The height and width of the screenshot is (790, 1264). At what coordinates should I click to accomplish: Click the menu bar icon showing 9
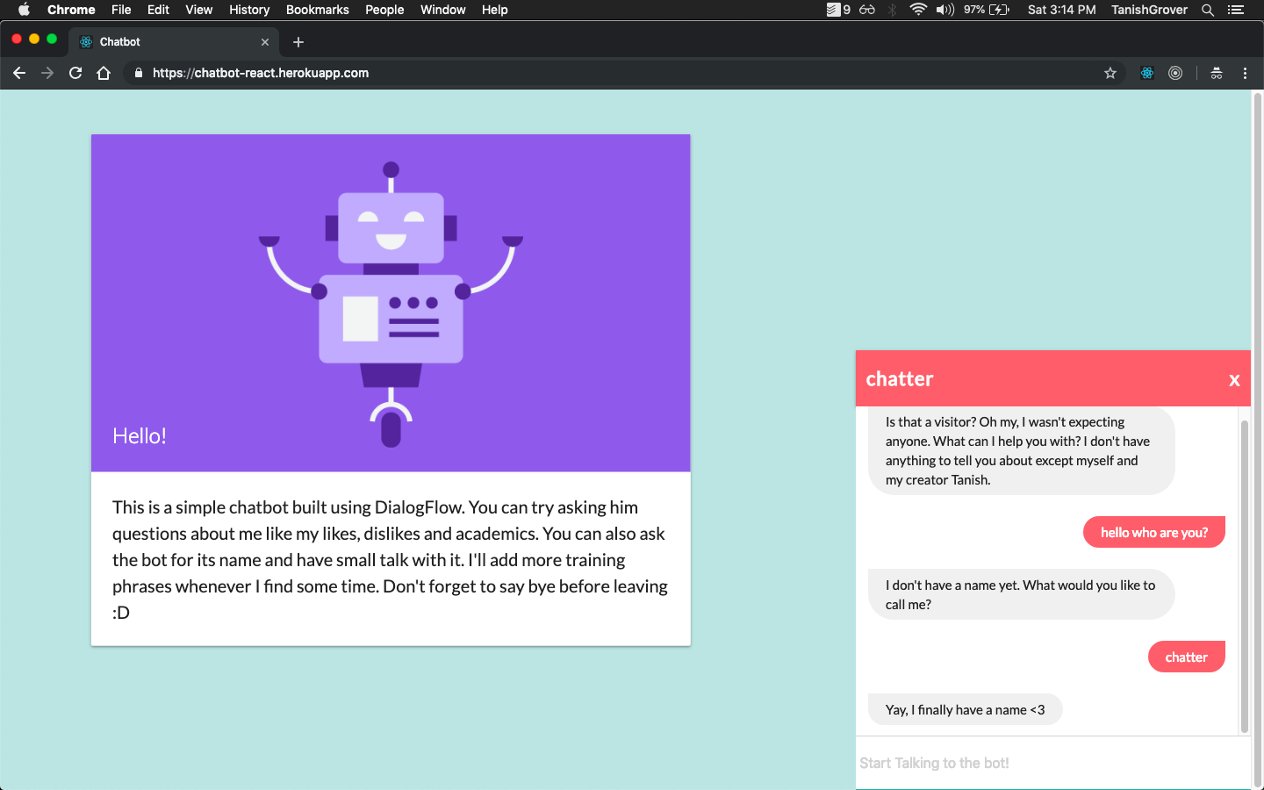[x=838, y=10]
